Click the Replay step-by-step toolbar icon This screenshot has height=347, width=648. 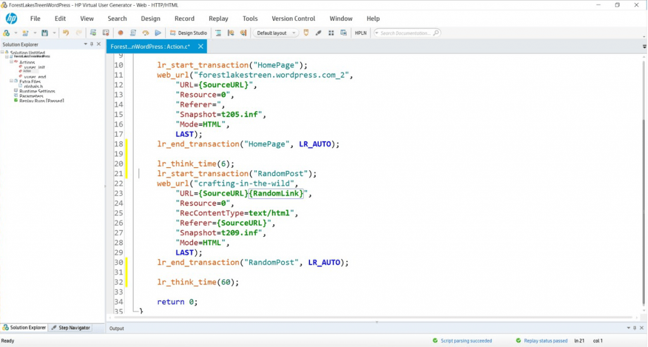coord(146,33)
